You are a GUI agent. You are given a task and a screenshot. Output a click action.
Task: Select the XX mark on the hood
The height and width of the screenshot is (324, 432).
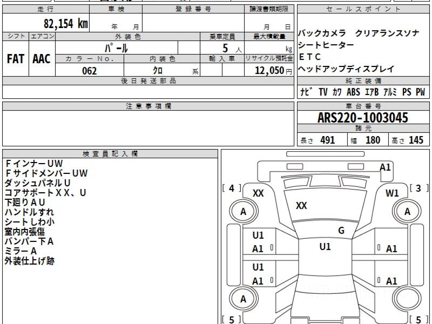[301, 206]
